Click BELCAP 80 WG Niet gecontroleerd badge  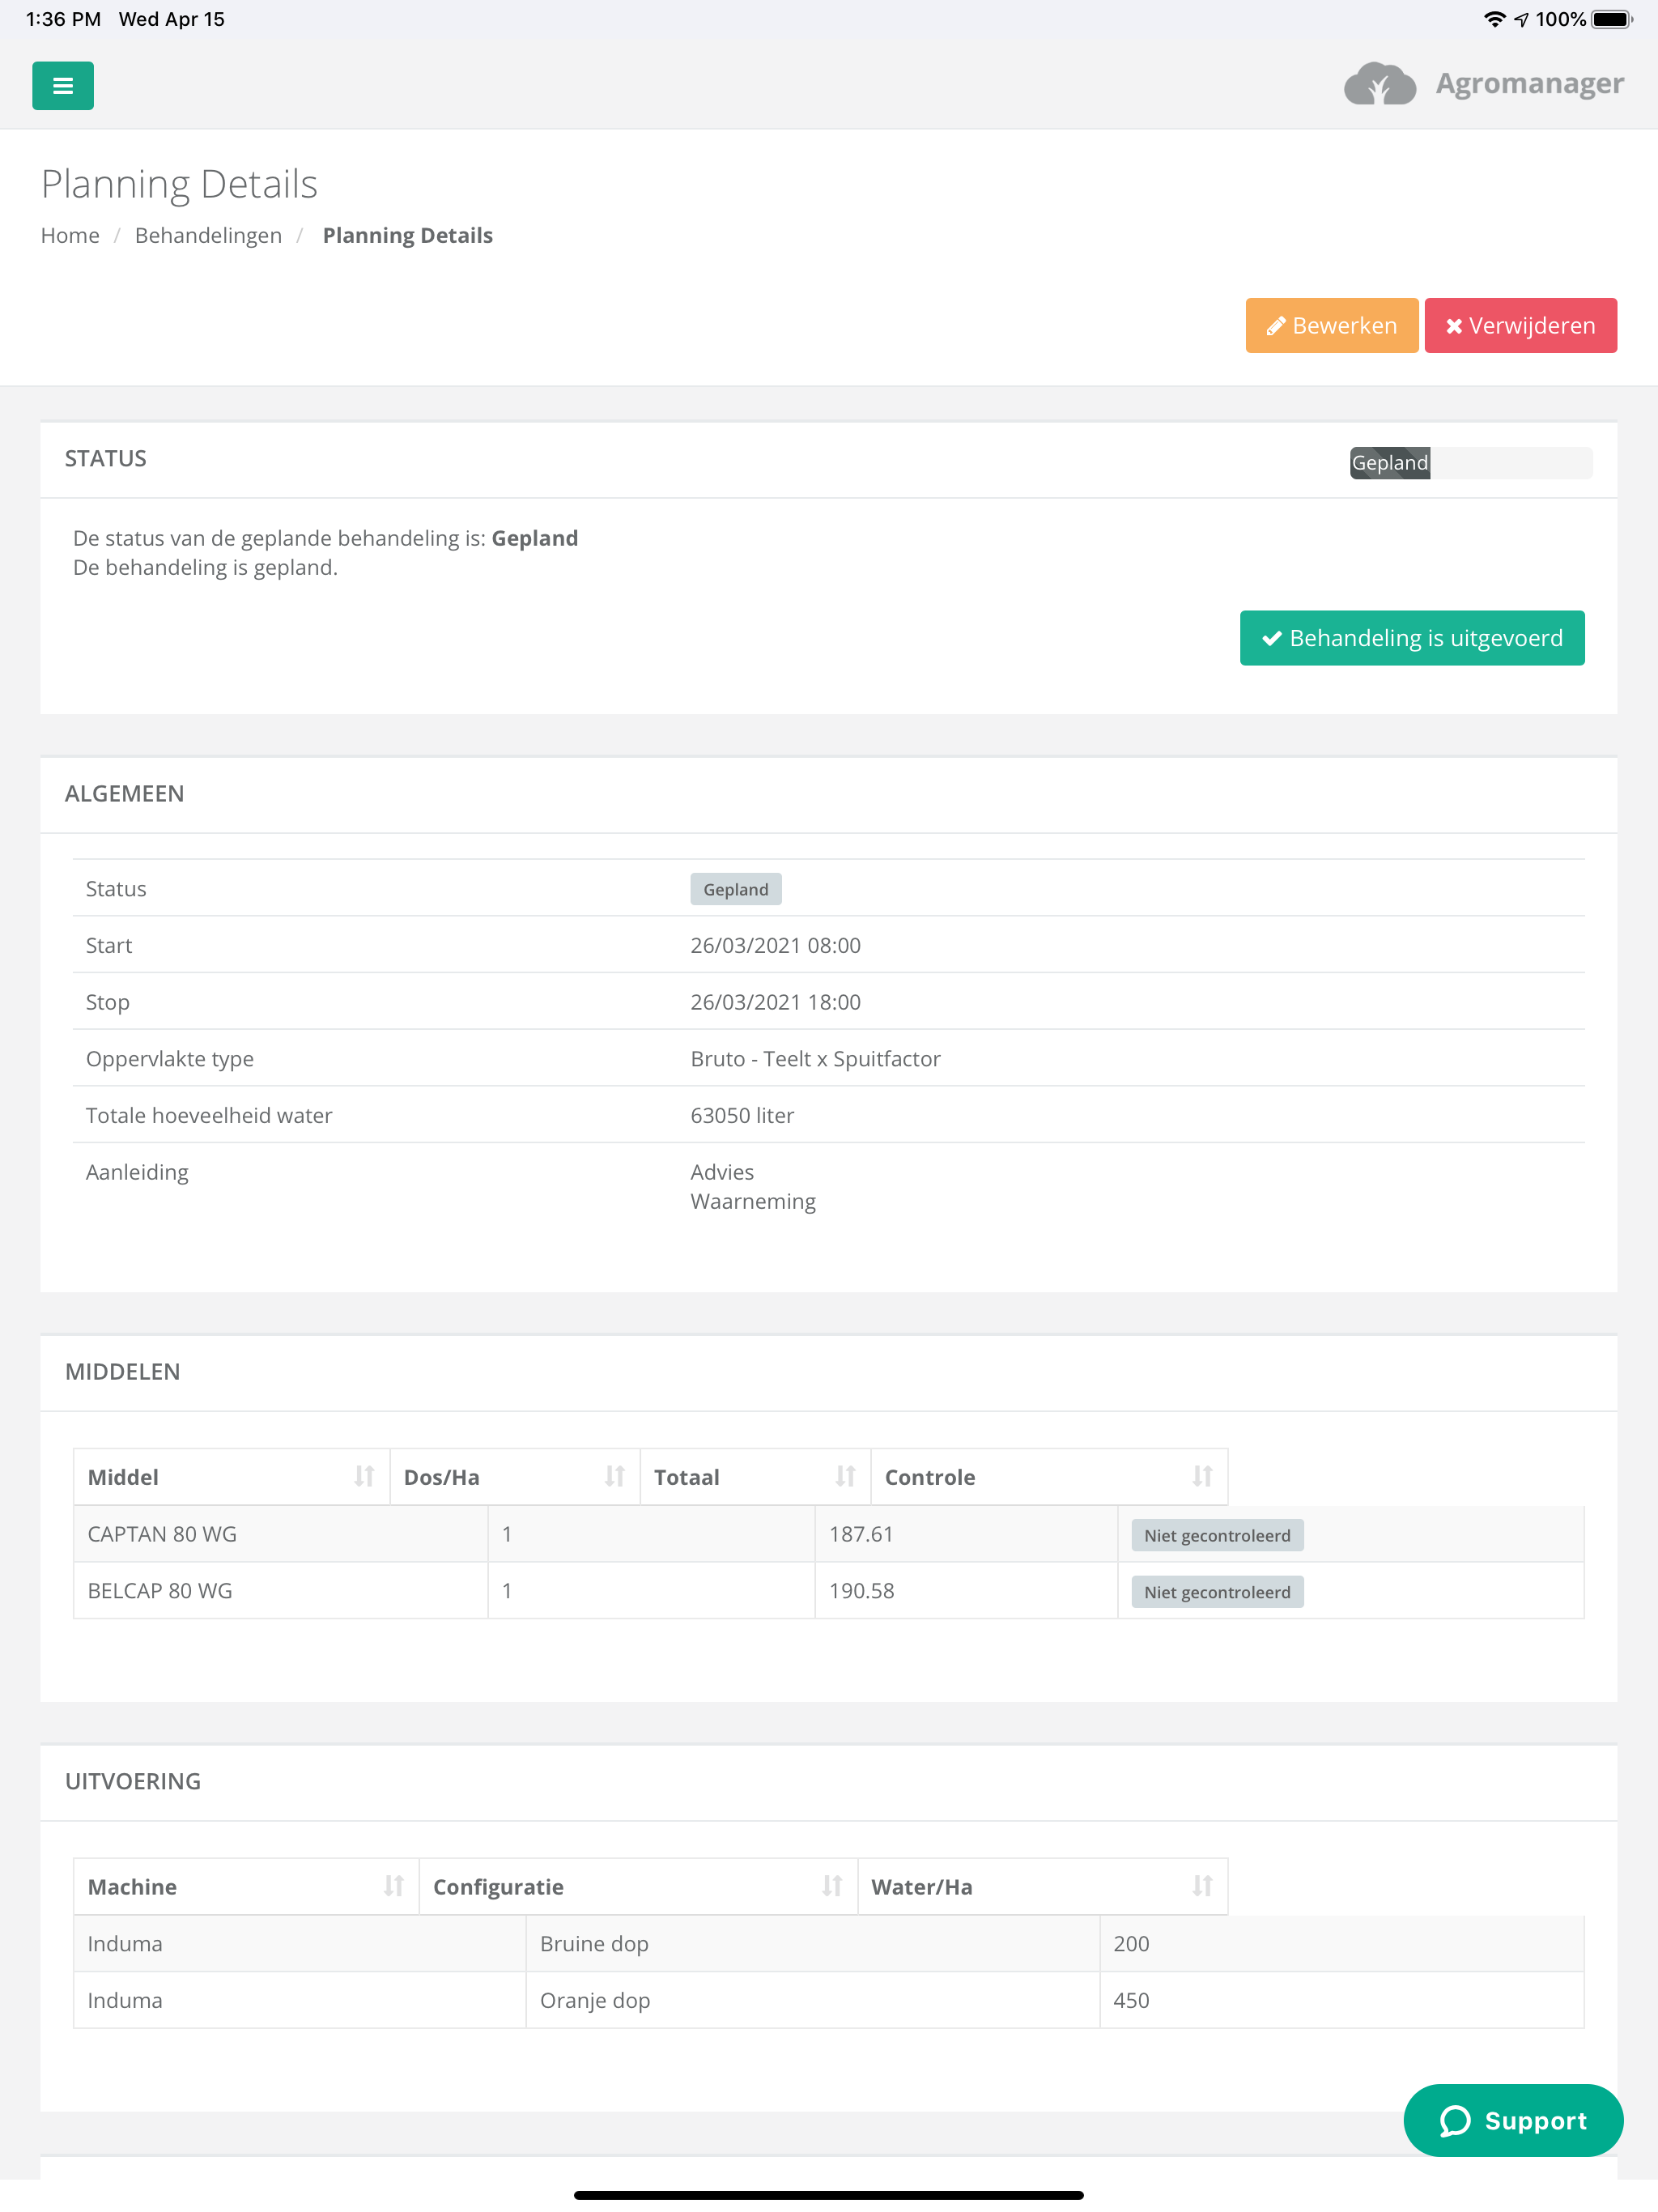(1216, 1592)
